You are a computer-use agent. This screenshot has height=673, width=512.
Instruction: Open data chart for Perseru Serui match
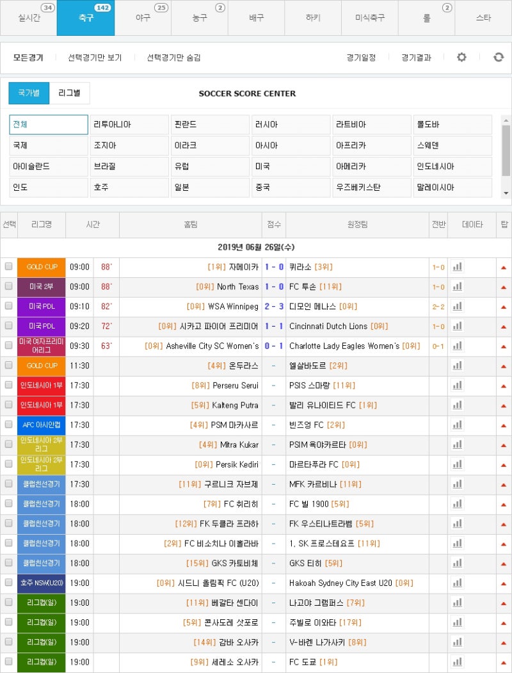coord(457,385)
